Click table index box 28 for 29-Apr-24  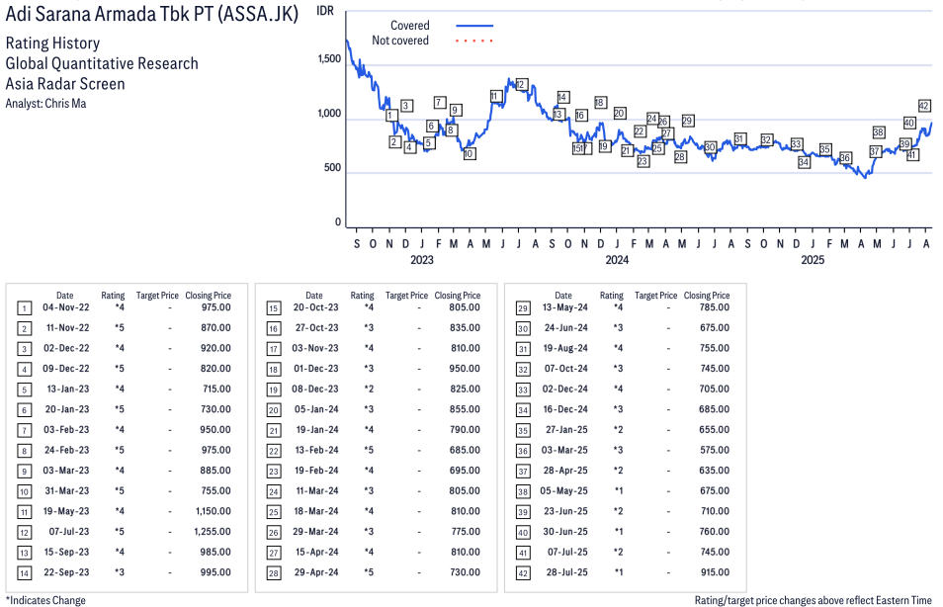click(x=274, y=573)
